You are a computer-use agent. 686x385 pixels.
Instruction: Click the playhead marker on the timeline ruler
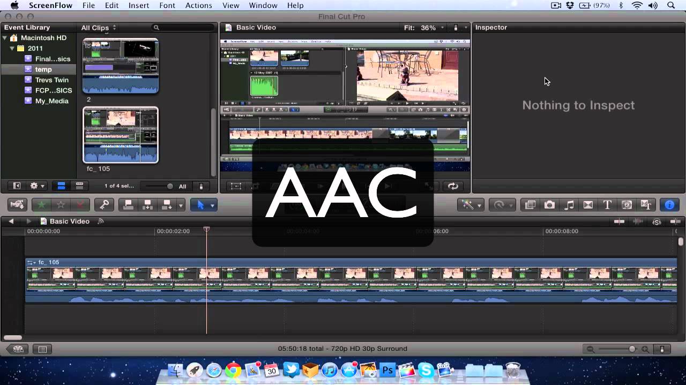click(206, 229)
